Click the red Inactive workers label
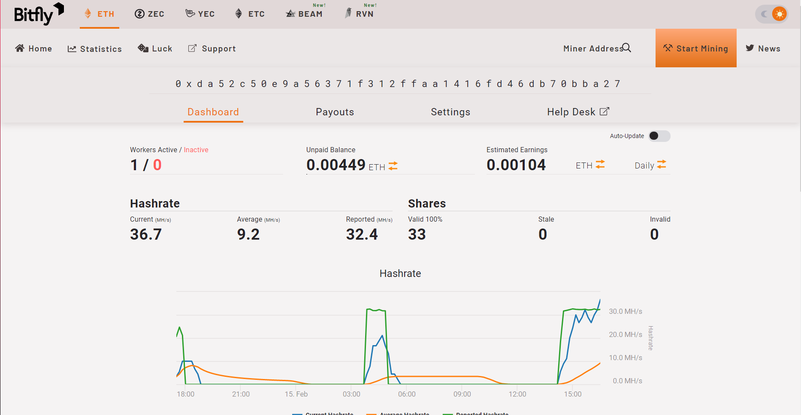 (x=196, y=150)
